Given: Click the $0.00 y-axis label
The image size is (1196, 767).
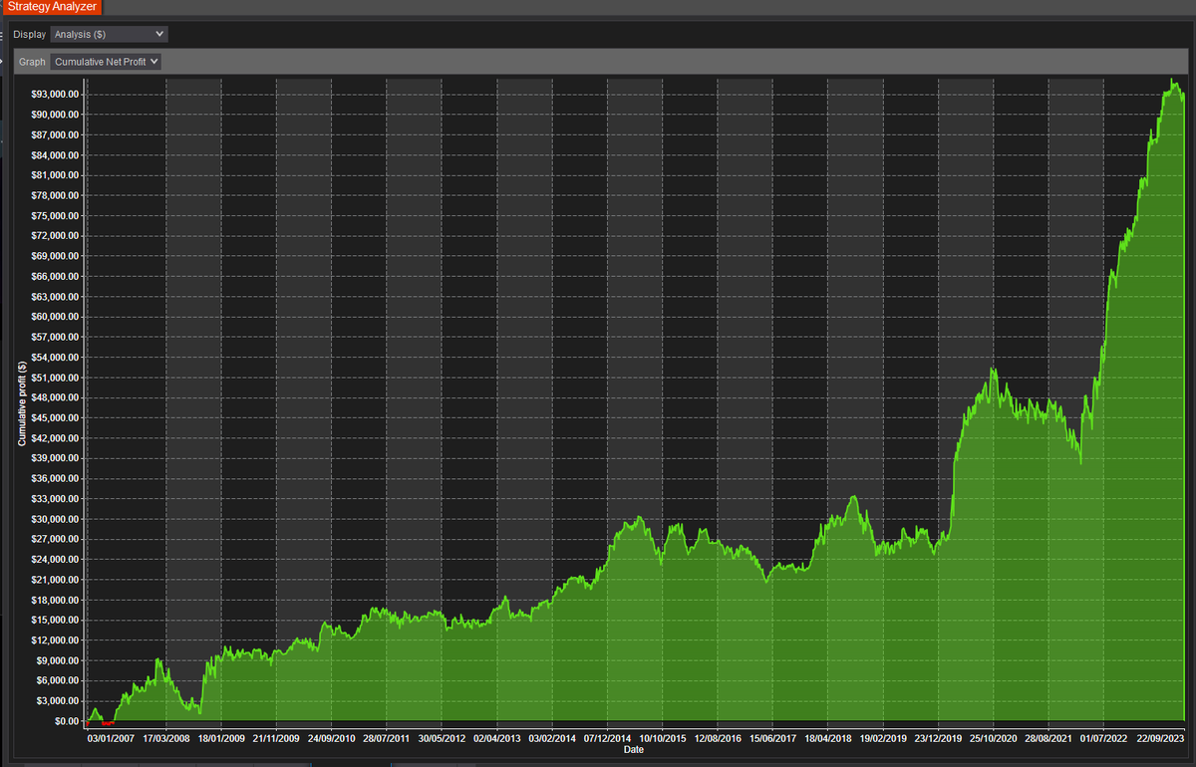Looking at the screenshot, I should pos(65,721).
